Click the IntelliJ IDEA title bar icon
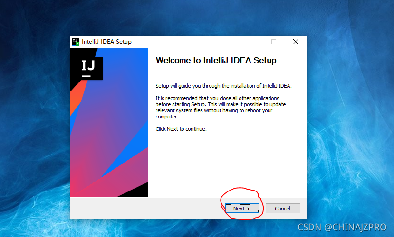This screenshot has width=394, height=237. coord(76,42)
